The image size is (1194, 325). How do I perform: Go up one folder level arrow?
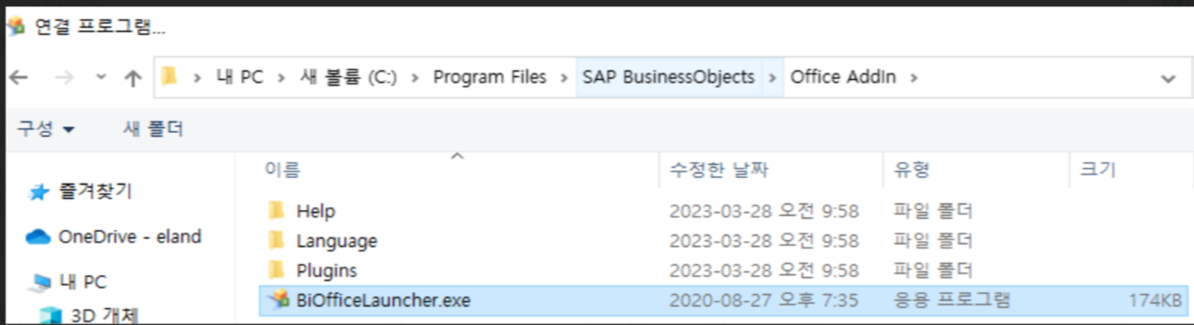coord(133,78)
